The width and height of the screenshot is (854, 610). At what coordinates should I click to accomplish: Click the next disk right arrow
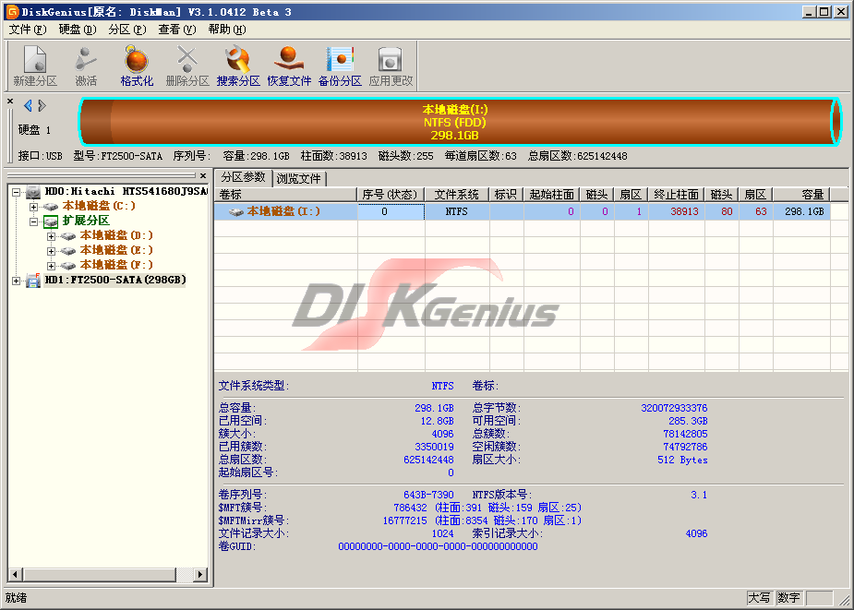42,105
